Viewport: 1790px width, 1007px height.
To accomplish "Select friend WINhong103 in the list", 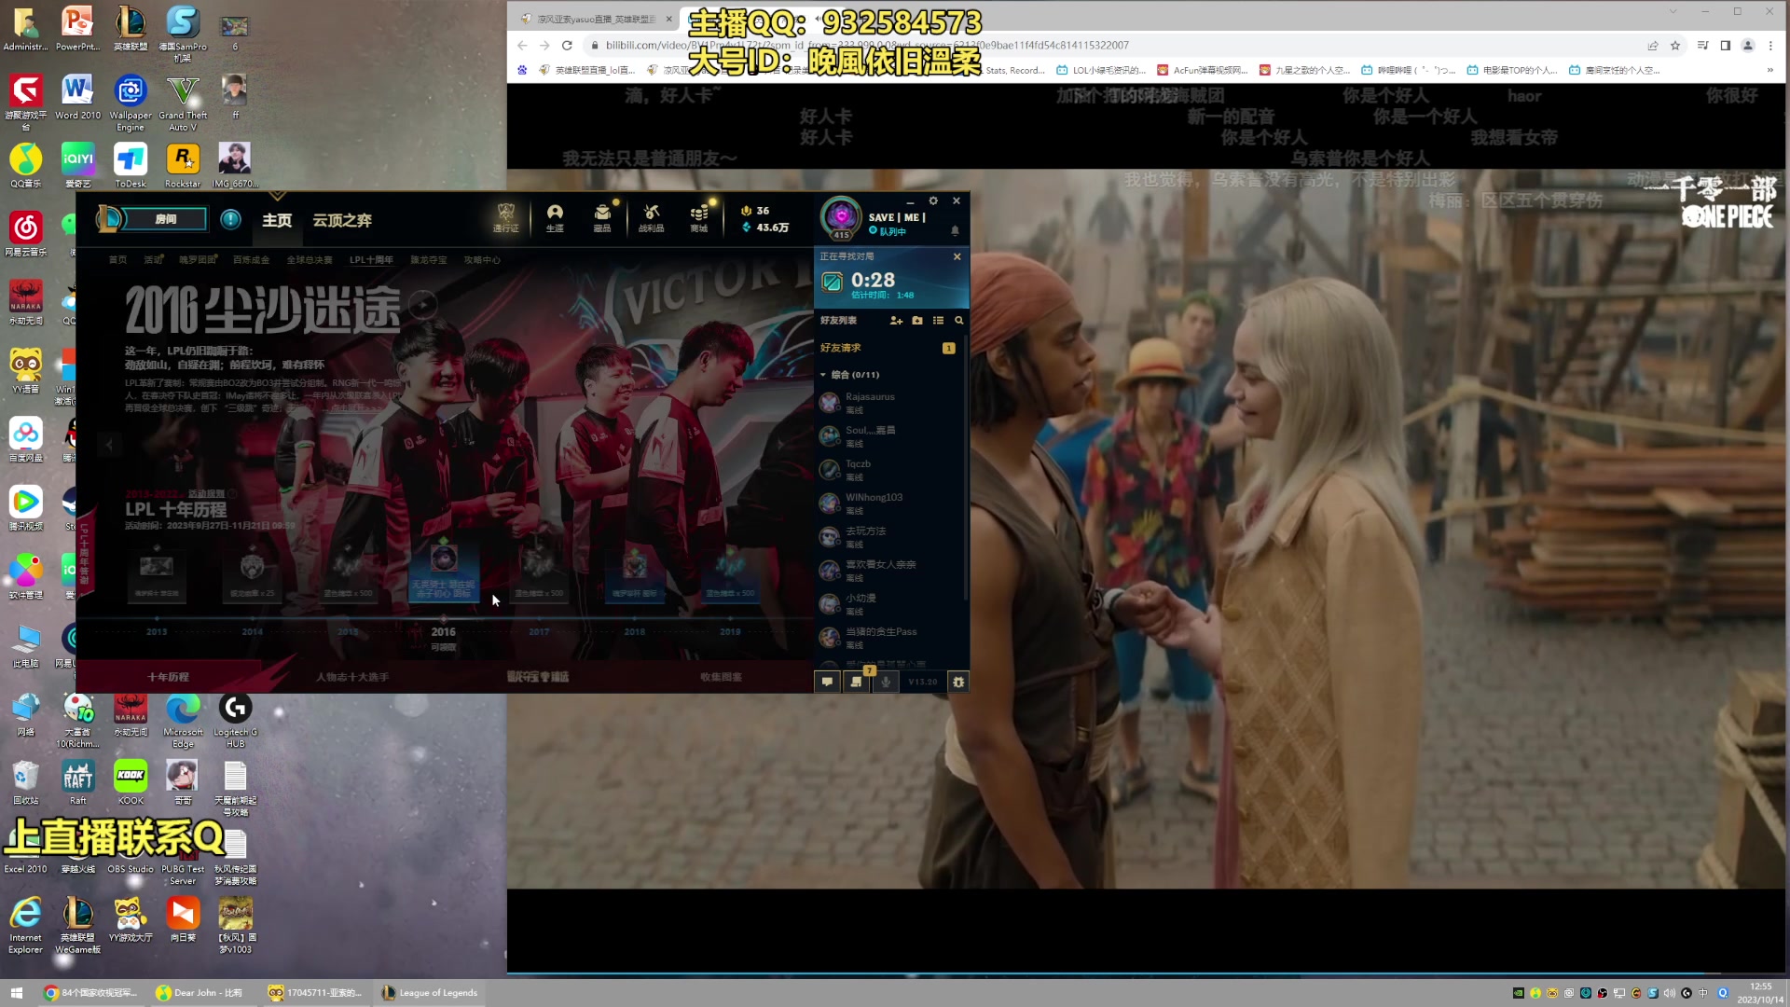I will click(x=888, y=504).
